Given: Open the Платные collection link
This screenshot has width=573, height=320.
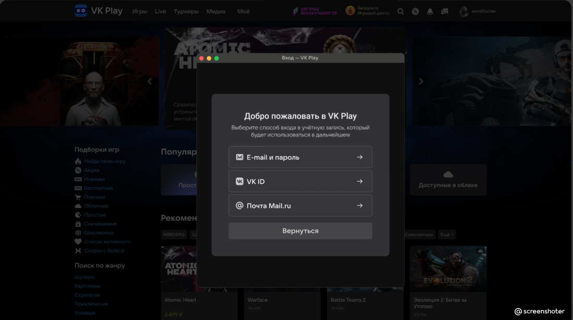Looking at the screenshot, I should point(94,197).
